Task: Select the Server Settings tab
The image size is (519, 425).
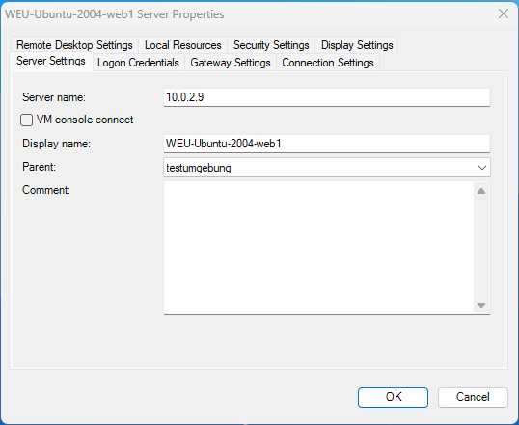Action: pyautogui.click(x=51, y=61)
